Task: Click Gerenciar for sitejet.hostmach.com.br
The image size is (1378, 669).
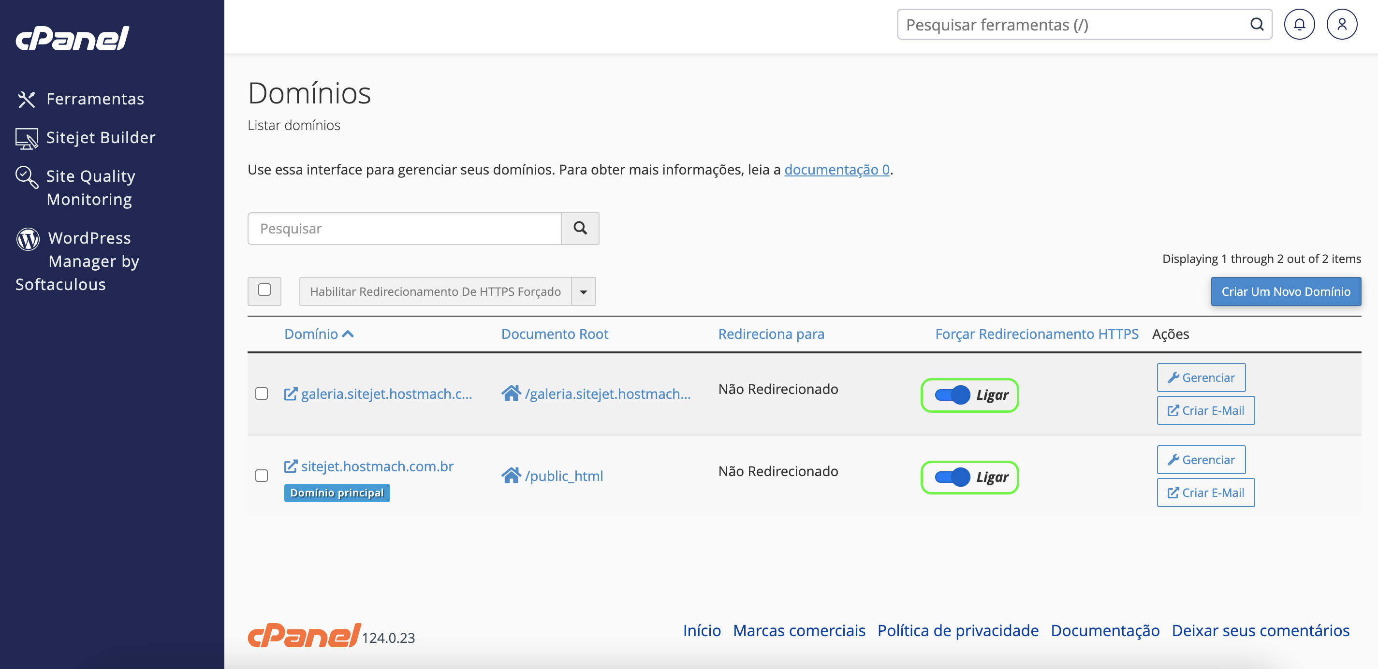Action: point(1201,460)
